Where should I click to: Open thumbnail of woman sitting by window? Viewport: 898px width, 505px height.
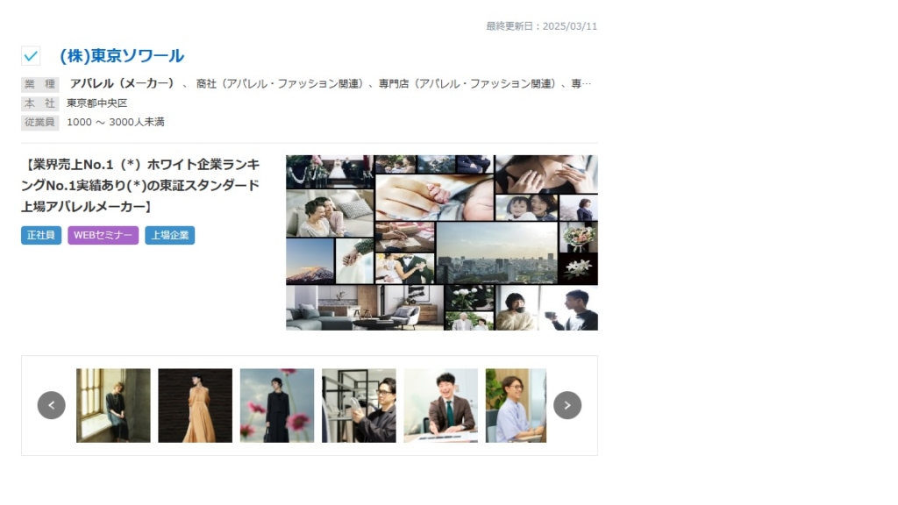[x=113, y=405]
